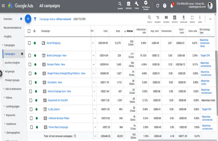Click the sidebar collapse handle arrow
This screenshot has width=218, height=141.
coord(1,74)
